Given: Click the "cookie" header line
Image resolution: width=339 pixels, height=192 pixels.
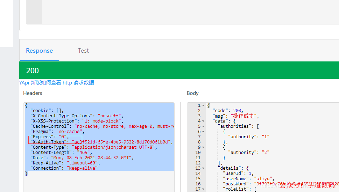Looking at the screenshot, I should tap(47, 110).
